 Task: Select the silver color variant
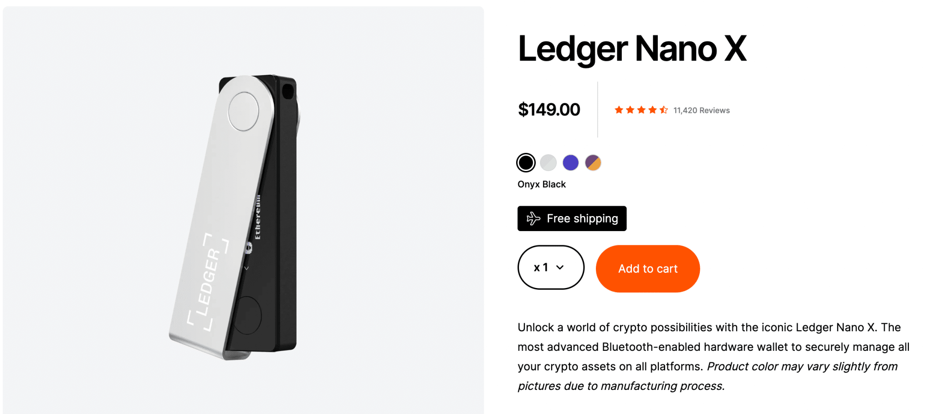tap(549, 162)
